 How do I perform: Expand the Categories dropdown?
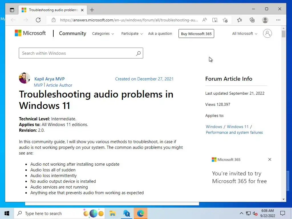pos(103,34)
